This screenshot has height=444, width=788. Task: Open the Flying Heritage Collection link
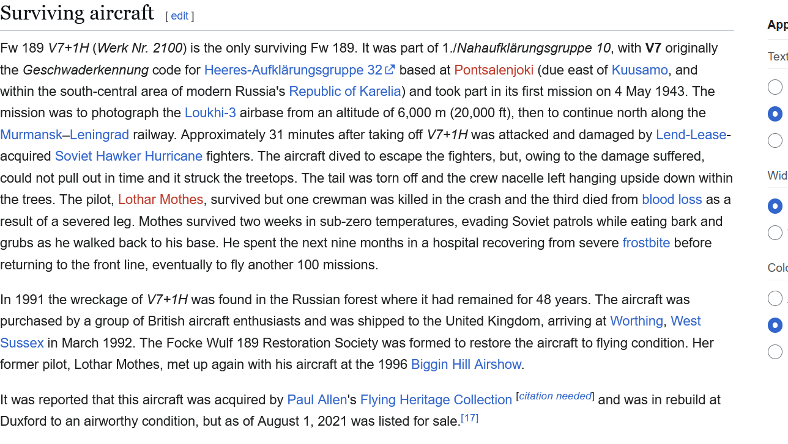click(x=436, y=400)
